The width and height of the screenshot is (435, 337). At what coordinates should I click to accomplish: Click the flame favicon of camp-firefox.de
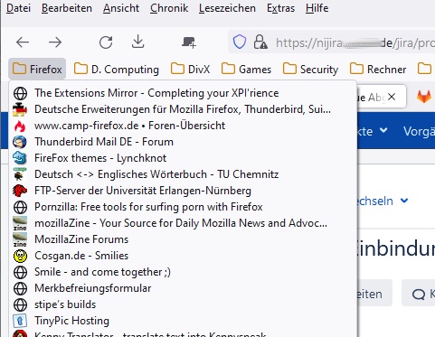tap(20, 126)
